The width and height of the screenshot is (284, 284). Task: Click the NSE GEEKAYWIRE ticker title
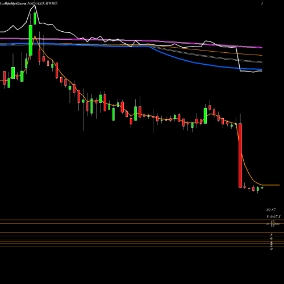(x=43, y=3)
